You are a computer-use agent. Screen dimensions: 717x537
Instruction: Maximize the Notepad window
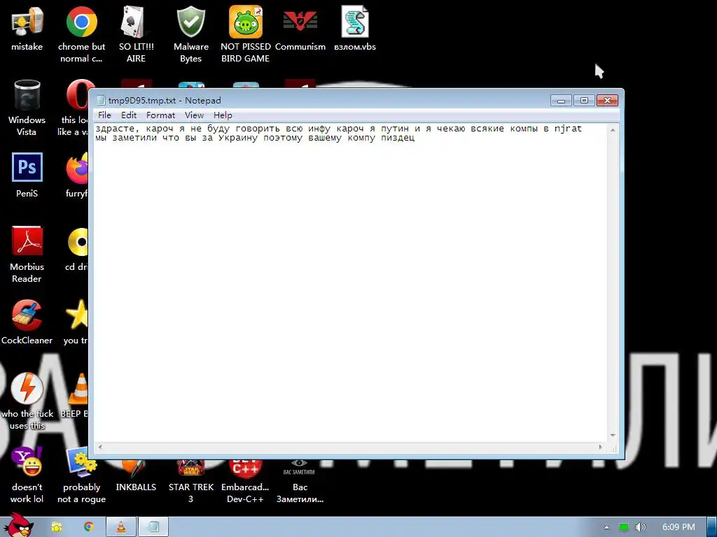[x=584, y=101]
